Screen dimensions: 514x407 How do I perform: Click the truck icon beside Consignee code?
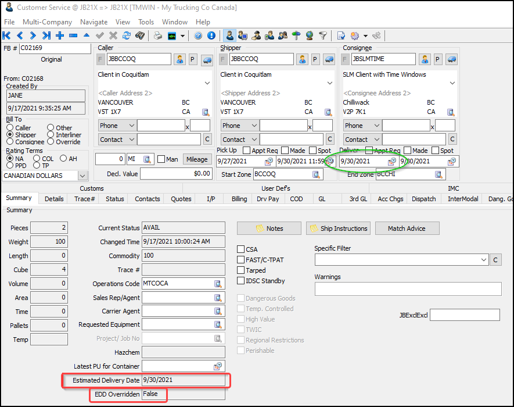pyautogui.click(x=451, y=59)
